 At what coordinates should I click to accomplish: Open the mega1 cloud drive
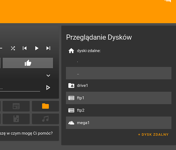[x=119, y=123]
